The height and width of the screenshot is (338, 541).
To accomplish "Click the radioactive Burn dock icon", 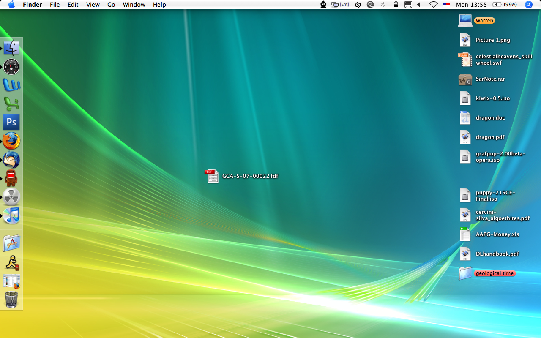I will coord(11,196).
